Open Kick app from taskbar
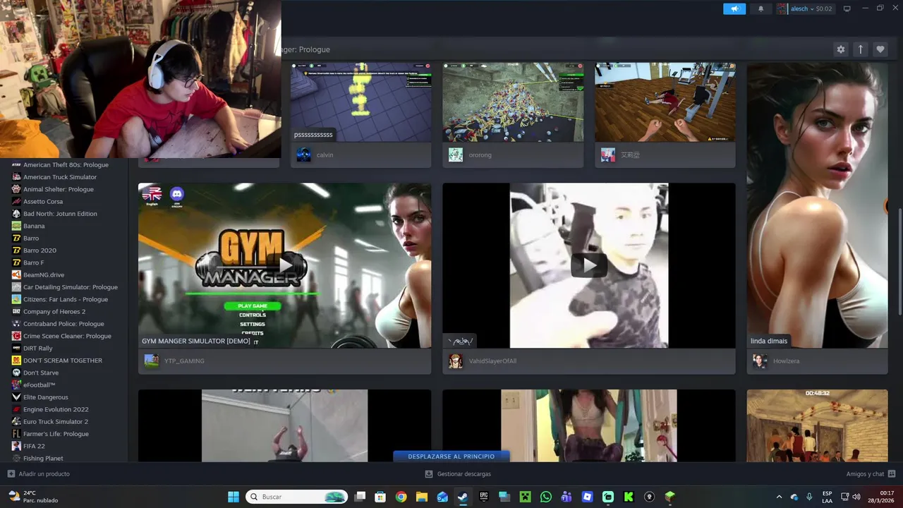 click(x=629, y=497)
